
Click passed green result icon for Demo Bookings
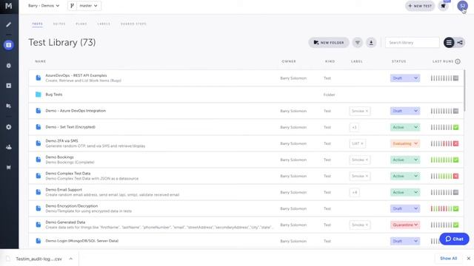tap(456, 160)
